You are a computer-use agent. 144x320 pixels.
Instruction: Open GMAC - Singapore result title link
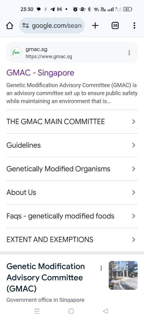(x=40, y=73)
